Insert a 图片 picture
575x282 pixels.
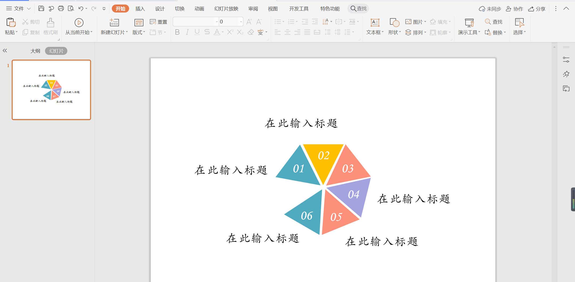[416, 22]
